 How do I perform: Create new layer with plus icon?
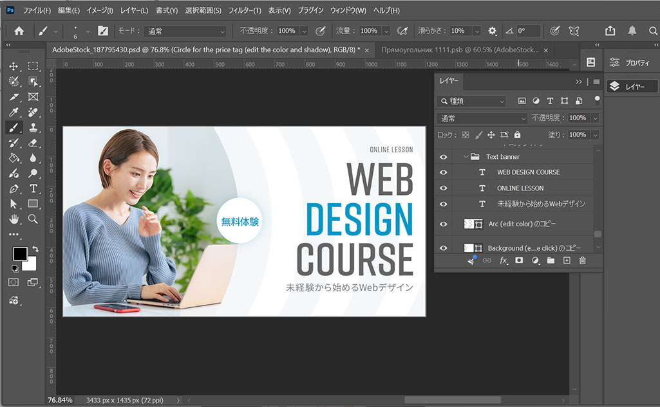pos(567,260)
